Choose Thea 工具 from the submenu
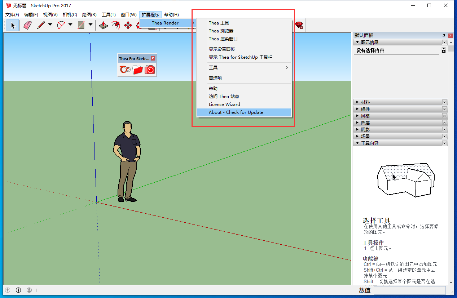Viewport: 457px width, 298px height. pos(244,23)
